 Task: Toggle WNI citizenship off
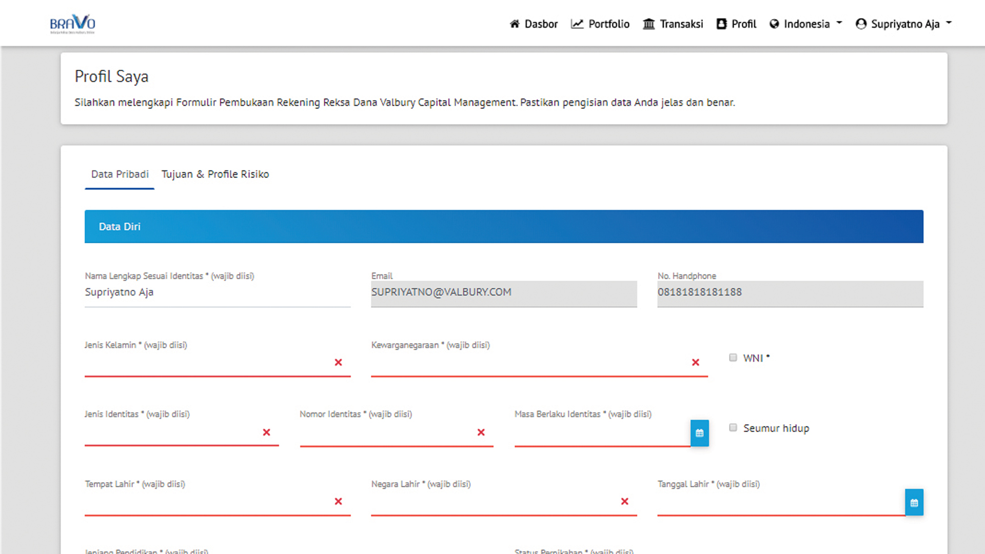pos(733,357)
